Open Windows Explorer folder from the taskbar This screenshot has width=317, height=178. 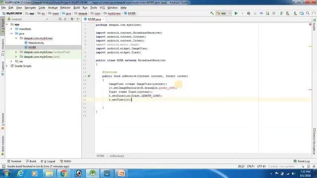49,174
